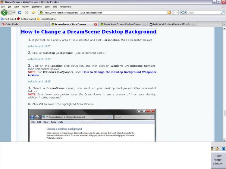
Task: Open the GBookmarks menu
Action: (x=66, y=7)
